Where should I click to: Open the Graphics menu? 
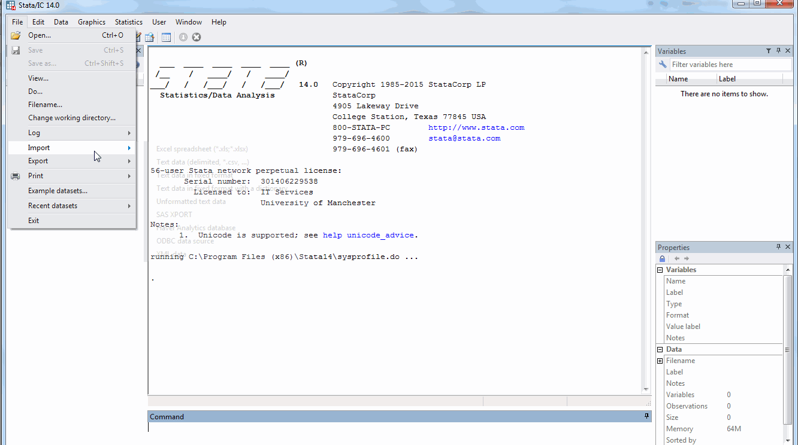tap(92, 22)
